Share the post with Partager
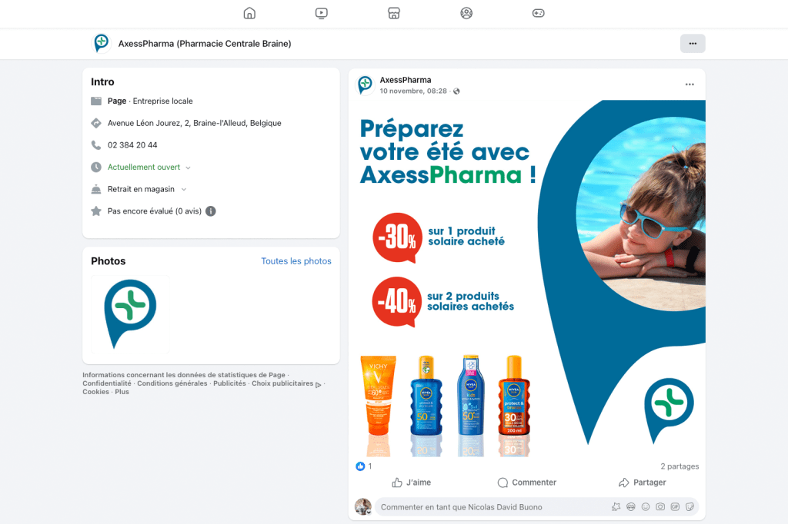788x524 pixels. pyautogui.click(x=643, y=483)
